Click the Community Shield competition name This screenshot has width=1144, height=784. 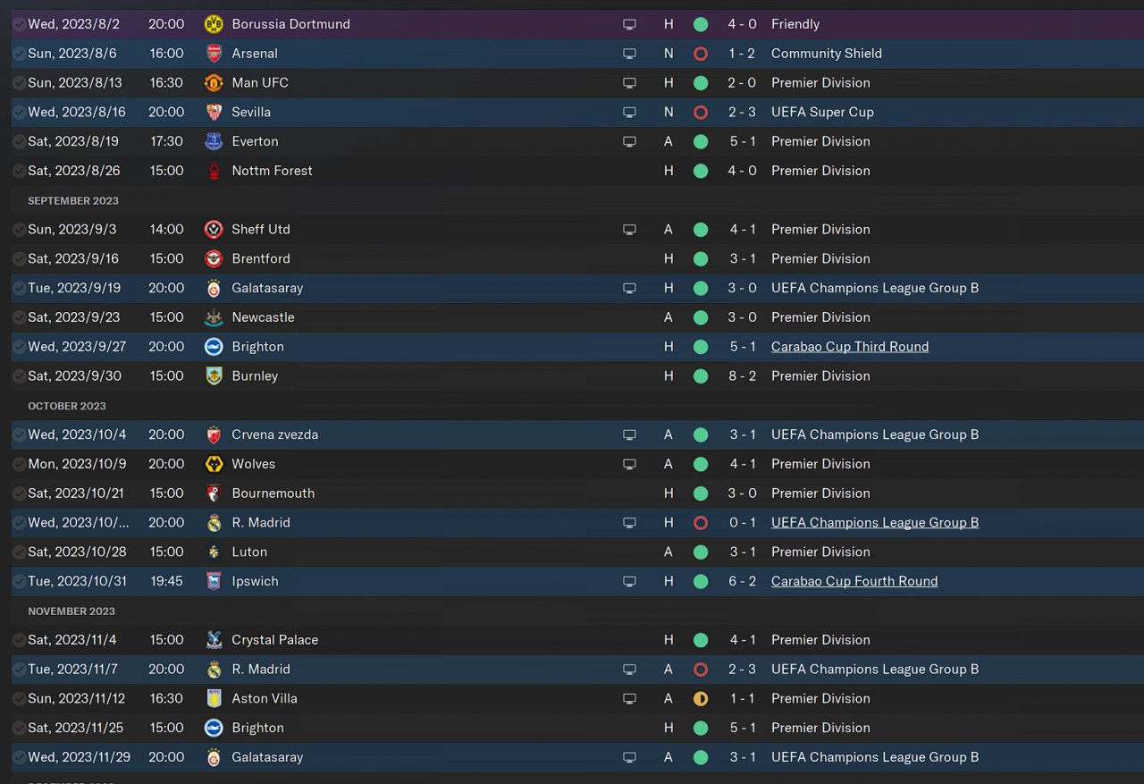coord(826,54)
